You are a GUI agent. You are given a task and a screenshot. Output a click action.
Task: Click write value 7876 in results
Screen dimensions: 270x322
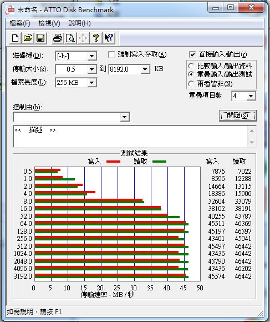point(218,171)
